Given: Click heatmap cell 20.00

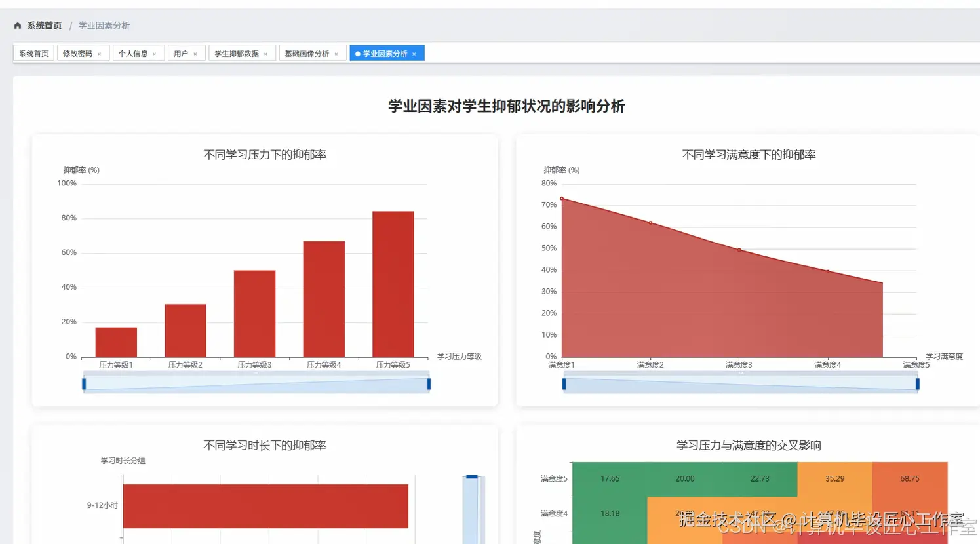Looking at the screenshot, I should pyautogui.click(x=685, y=479).
